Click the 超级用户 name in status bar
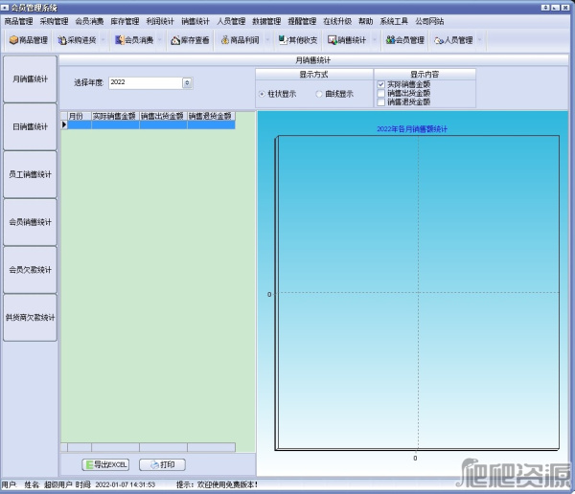Image resolution: width=575 pixels, height=494 pixels. pyautogui.click(x=57, y=484)
